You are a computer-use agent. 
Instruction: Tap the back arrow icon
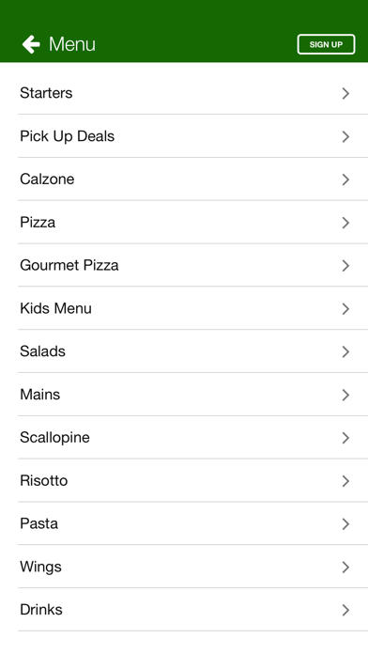(31, 44)
